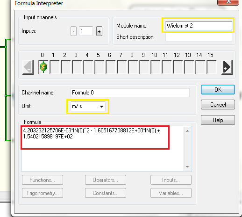Viewport: 242px width, 217px height.
Task: Open the Trigonometry... list
Action: tap(43, 193)
